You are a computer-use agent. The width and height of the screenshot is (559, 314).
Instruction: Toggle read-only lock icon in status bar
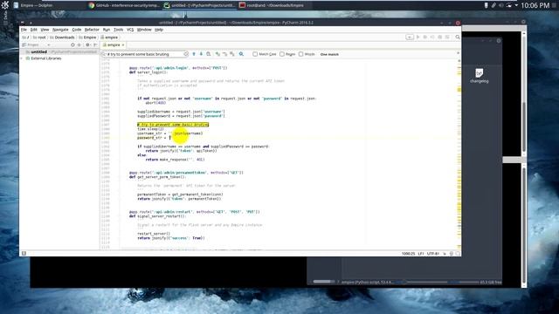(445, 254)
